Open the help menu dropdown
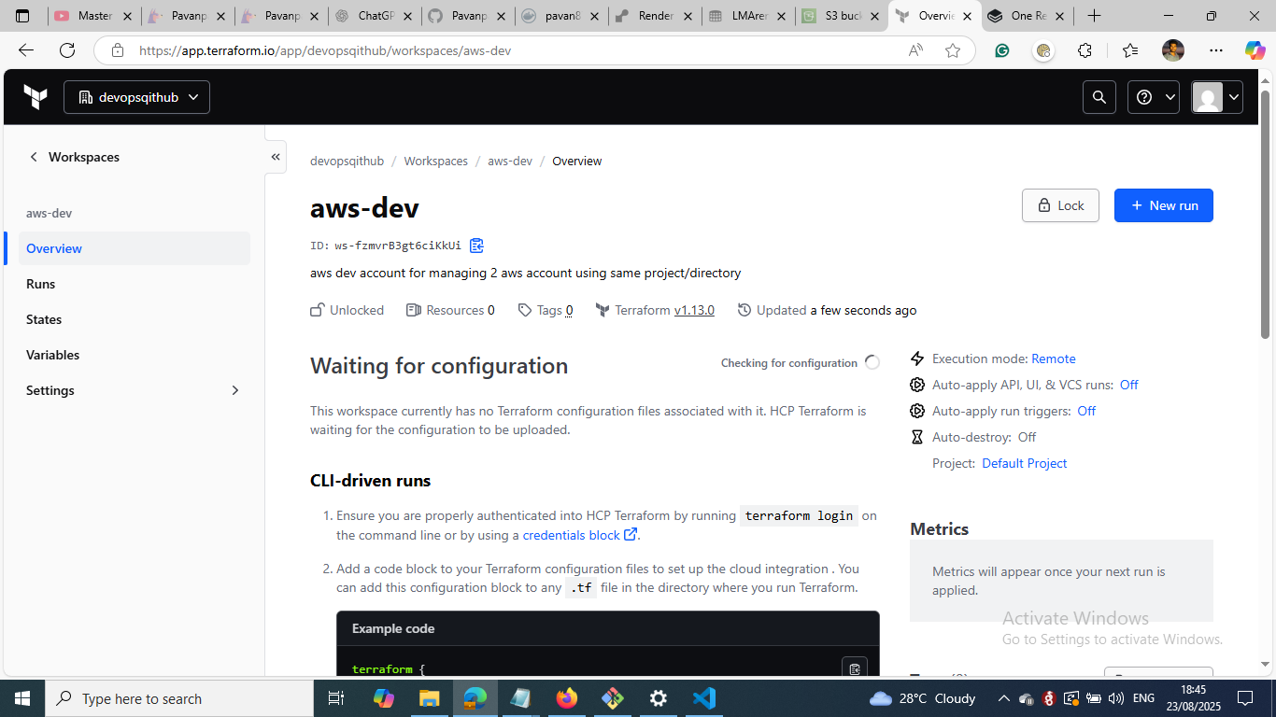 click(1153, 97)
